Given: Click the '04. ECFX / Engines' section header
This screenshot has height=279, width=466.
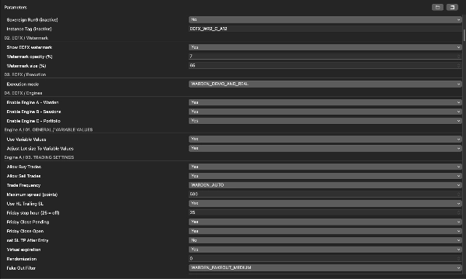Looking at the screenshot, I should point(23,93).
